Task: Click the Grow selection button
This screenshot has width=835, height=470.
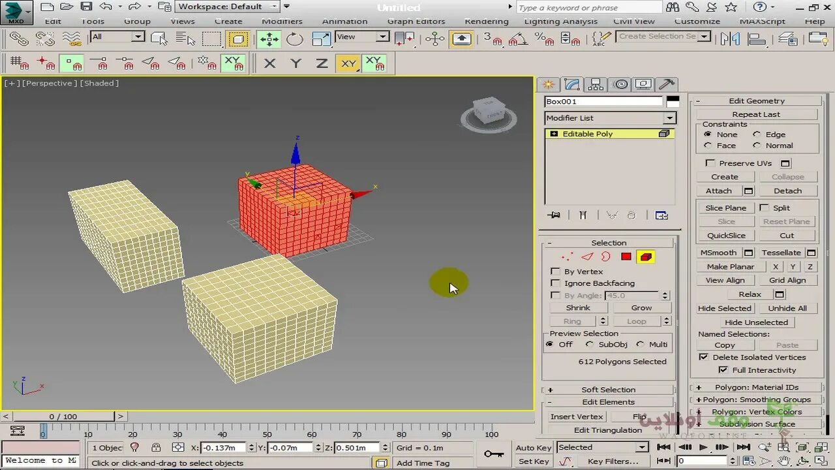Action: (641, 308)
